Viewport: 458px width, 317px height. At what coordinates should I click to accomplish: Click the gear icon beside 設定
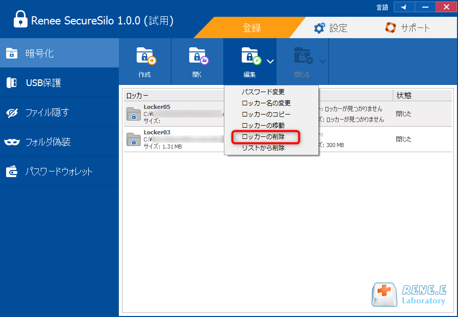pyautogui.click(x=319, y=28)
